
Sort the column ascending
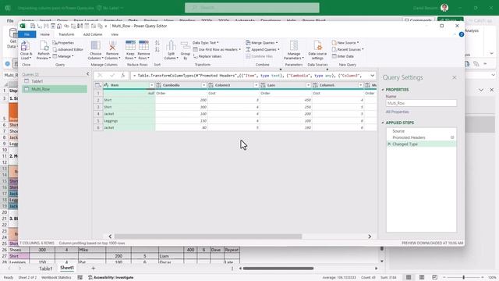157,43
